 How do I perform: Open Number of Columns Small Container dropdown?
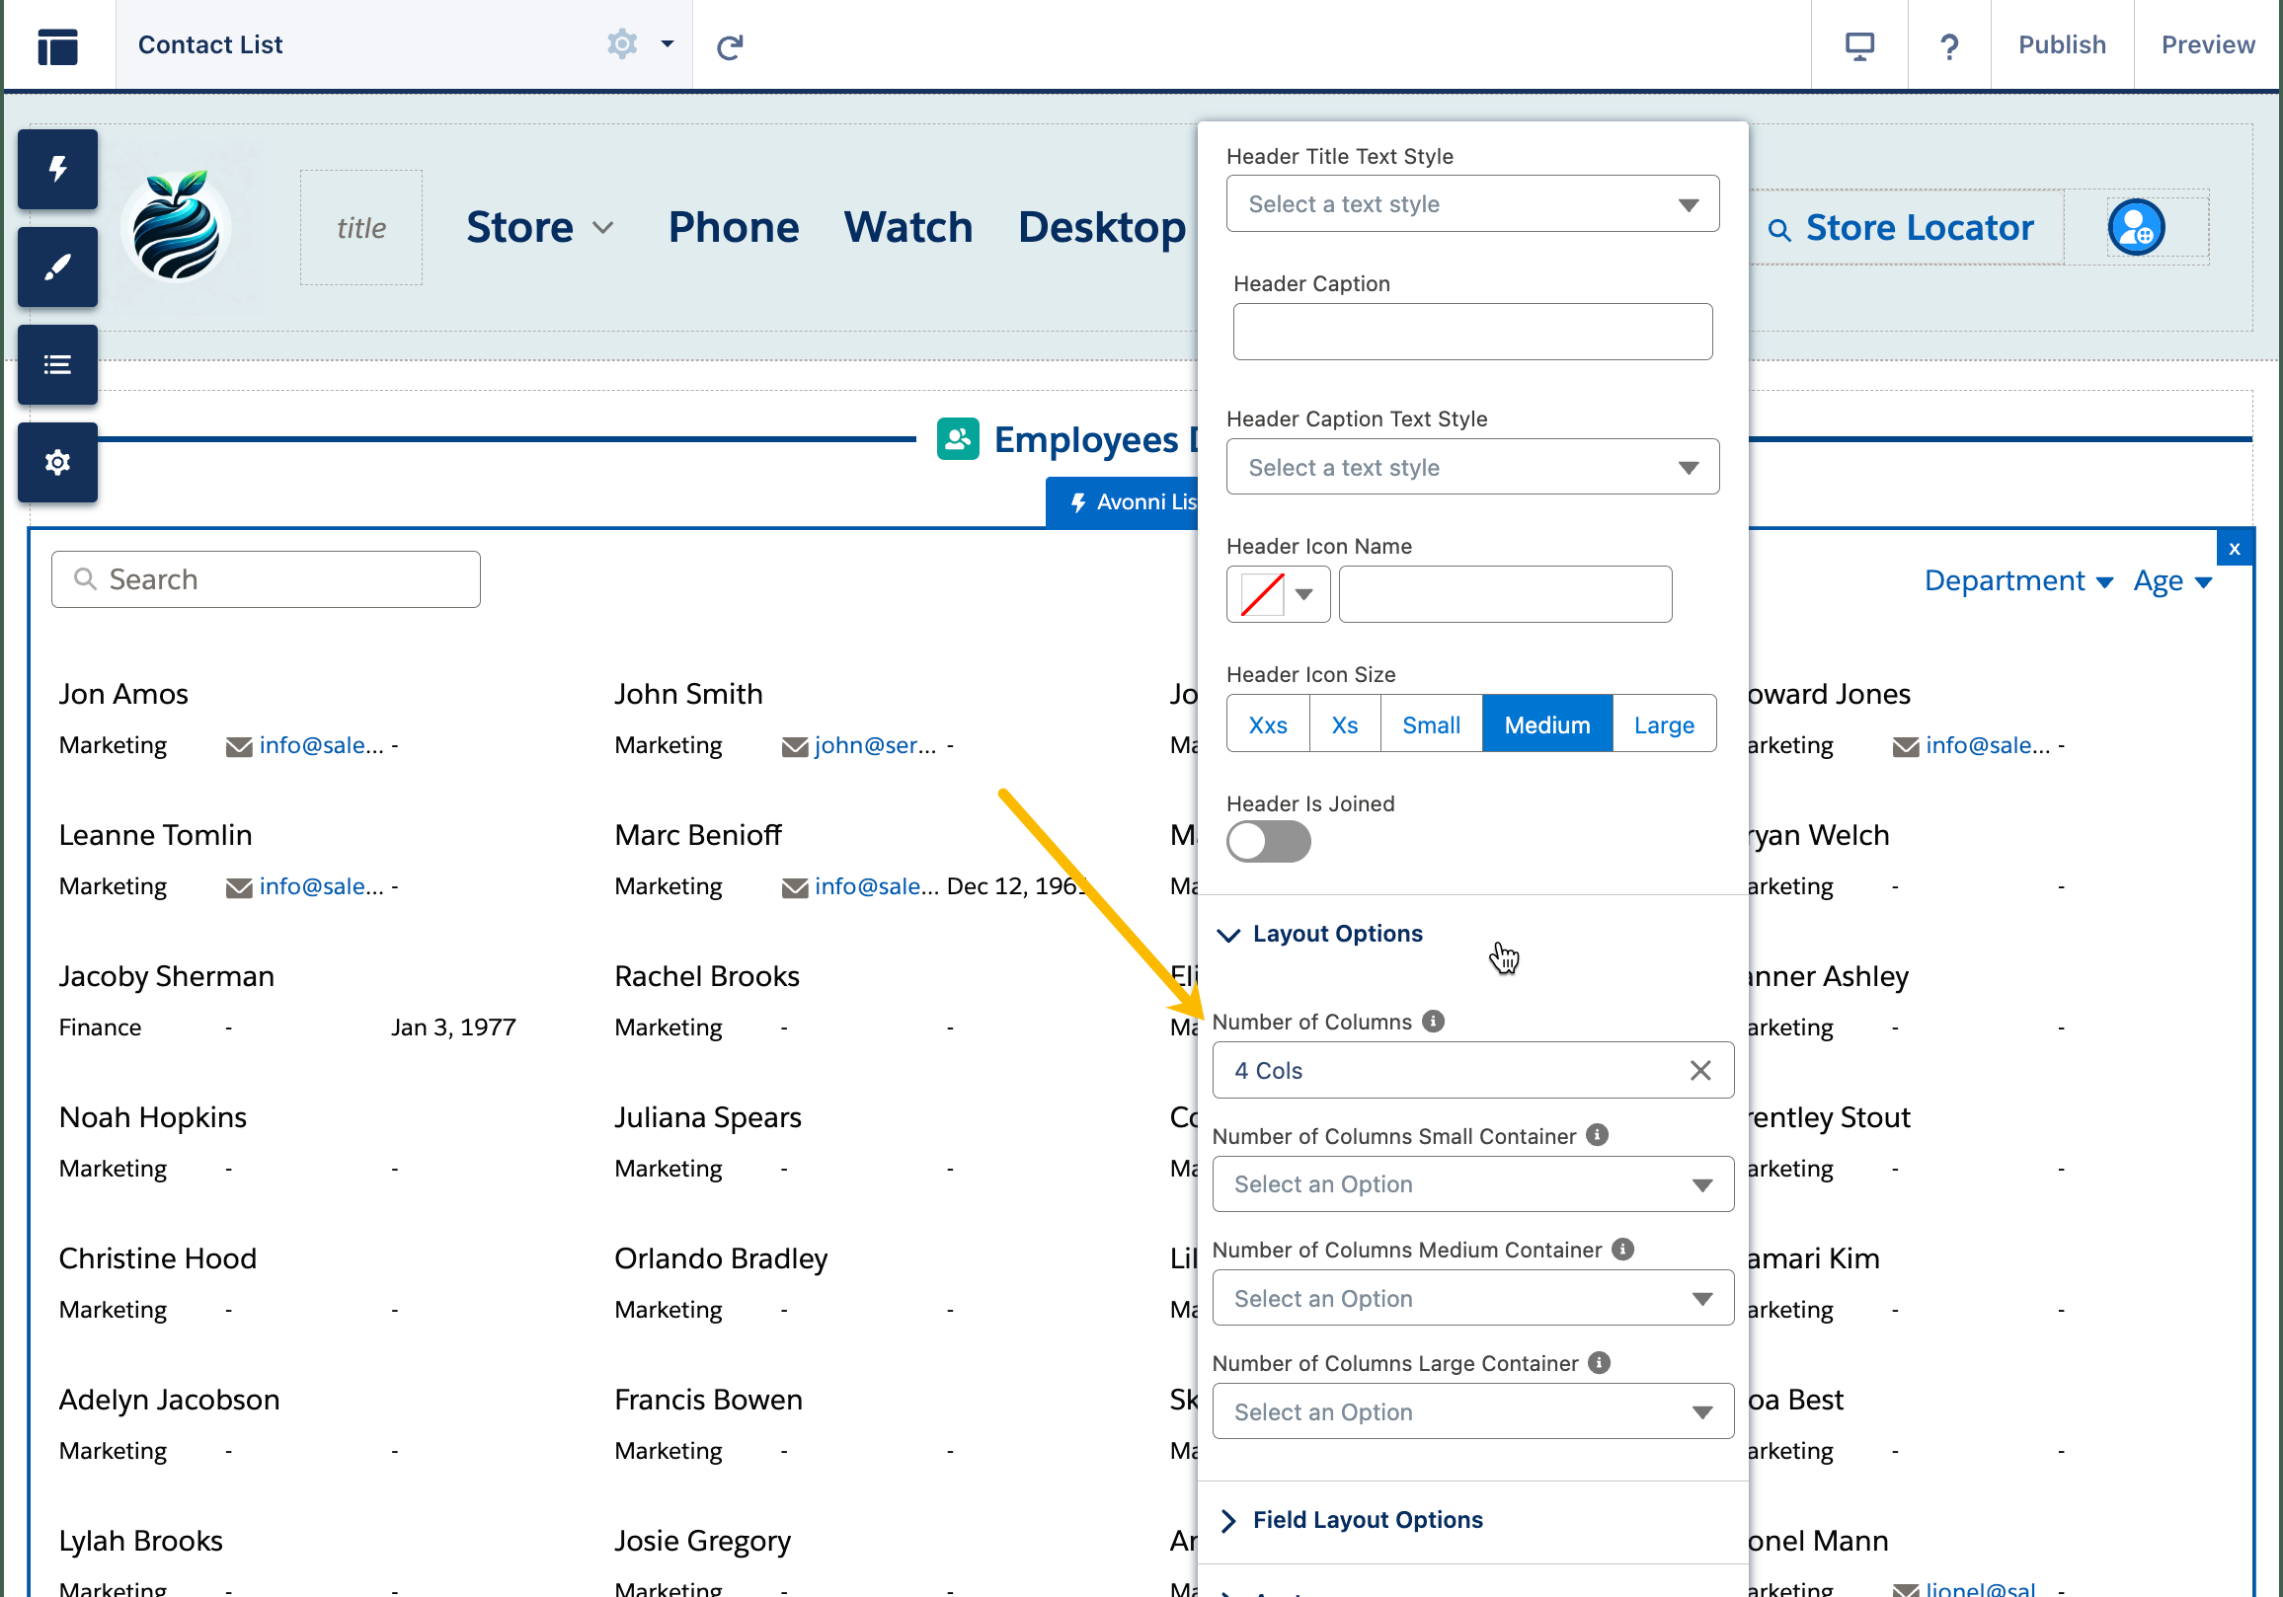coord(1471,1183)
